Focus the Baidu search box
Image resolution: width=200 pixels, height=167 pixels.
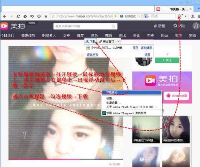(162, 16)
